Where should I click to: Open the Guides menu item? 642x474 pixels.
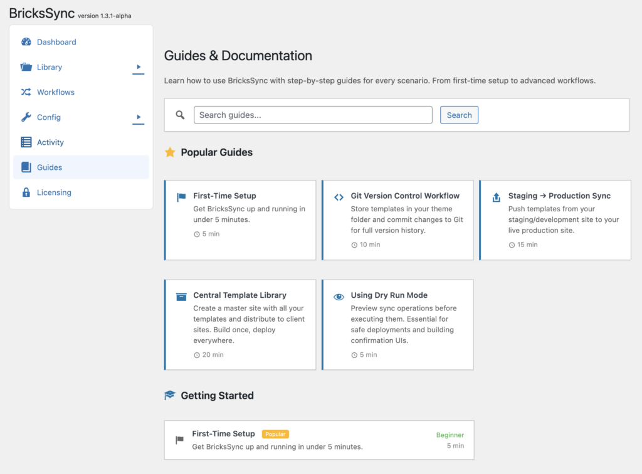[x=50, y=167]
